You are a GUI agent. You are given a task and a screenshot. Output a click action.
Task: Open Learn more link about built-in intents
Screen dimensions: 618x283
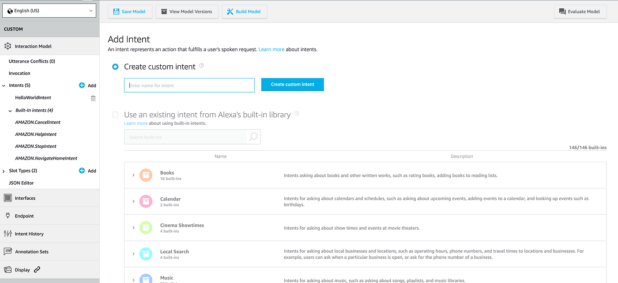coord(136,123)
